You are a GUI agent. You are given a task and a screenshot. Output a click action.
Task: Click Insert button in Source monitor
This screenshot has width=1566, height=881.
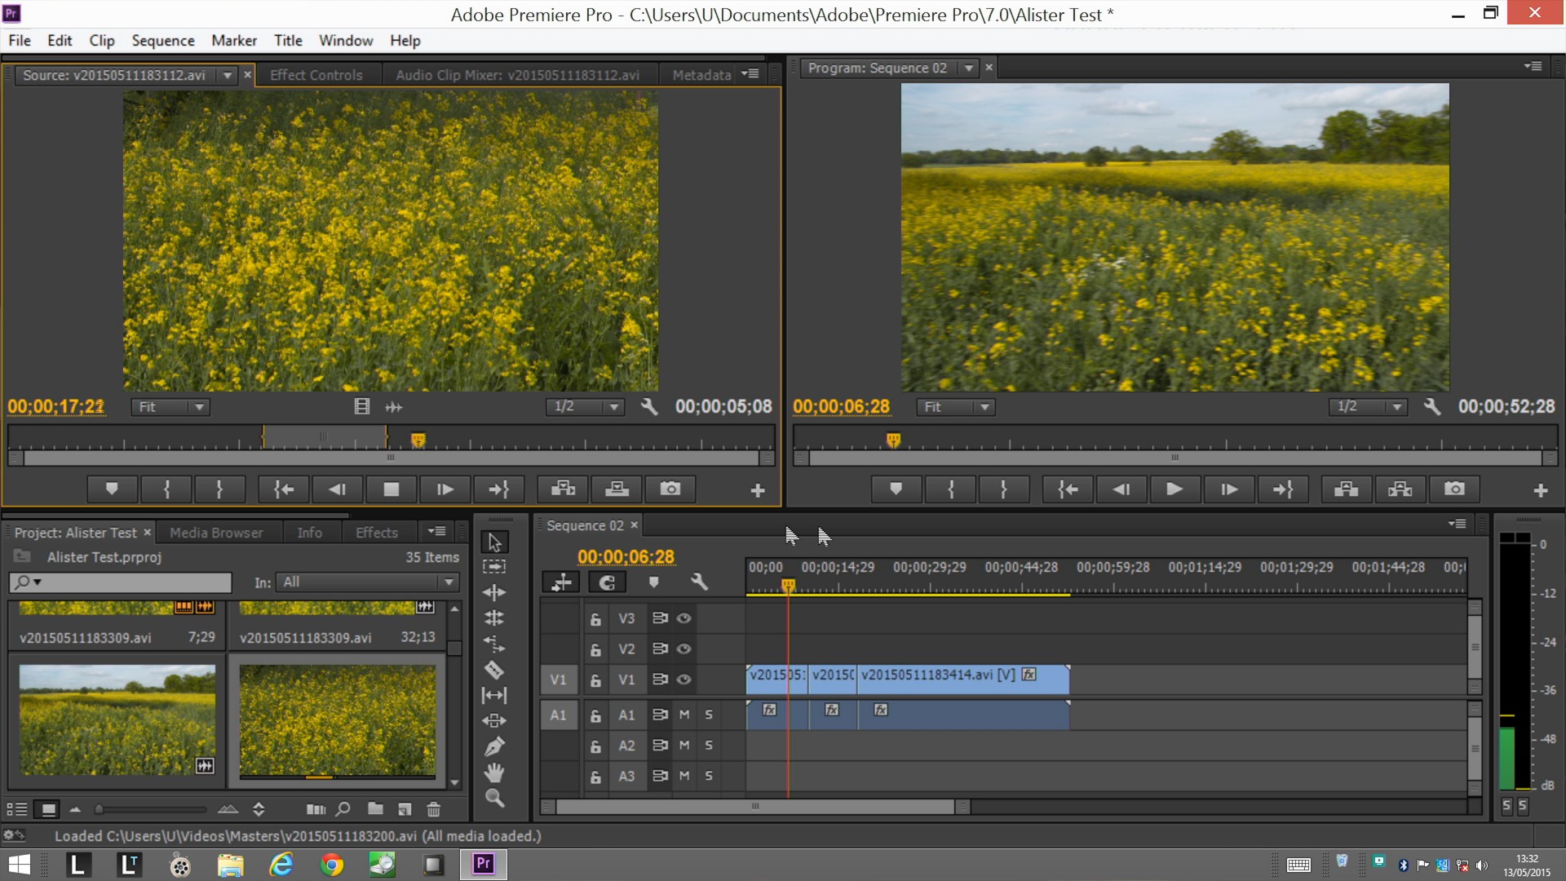tap(563, 489)
